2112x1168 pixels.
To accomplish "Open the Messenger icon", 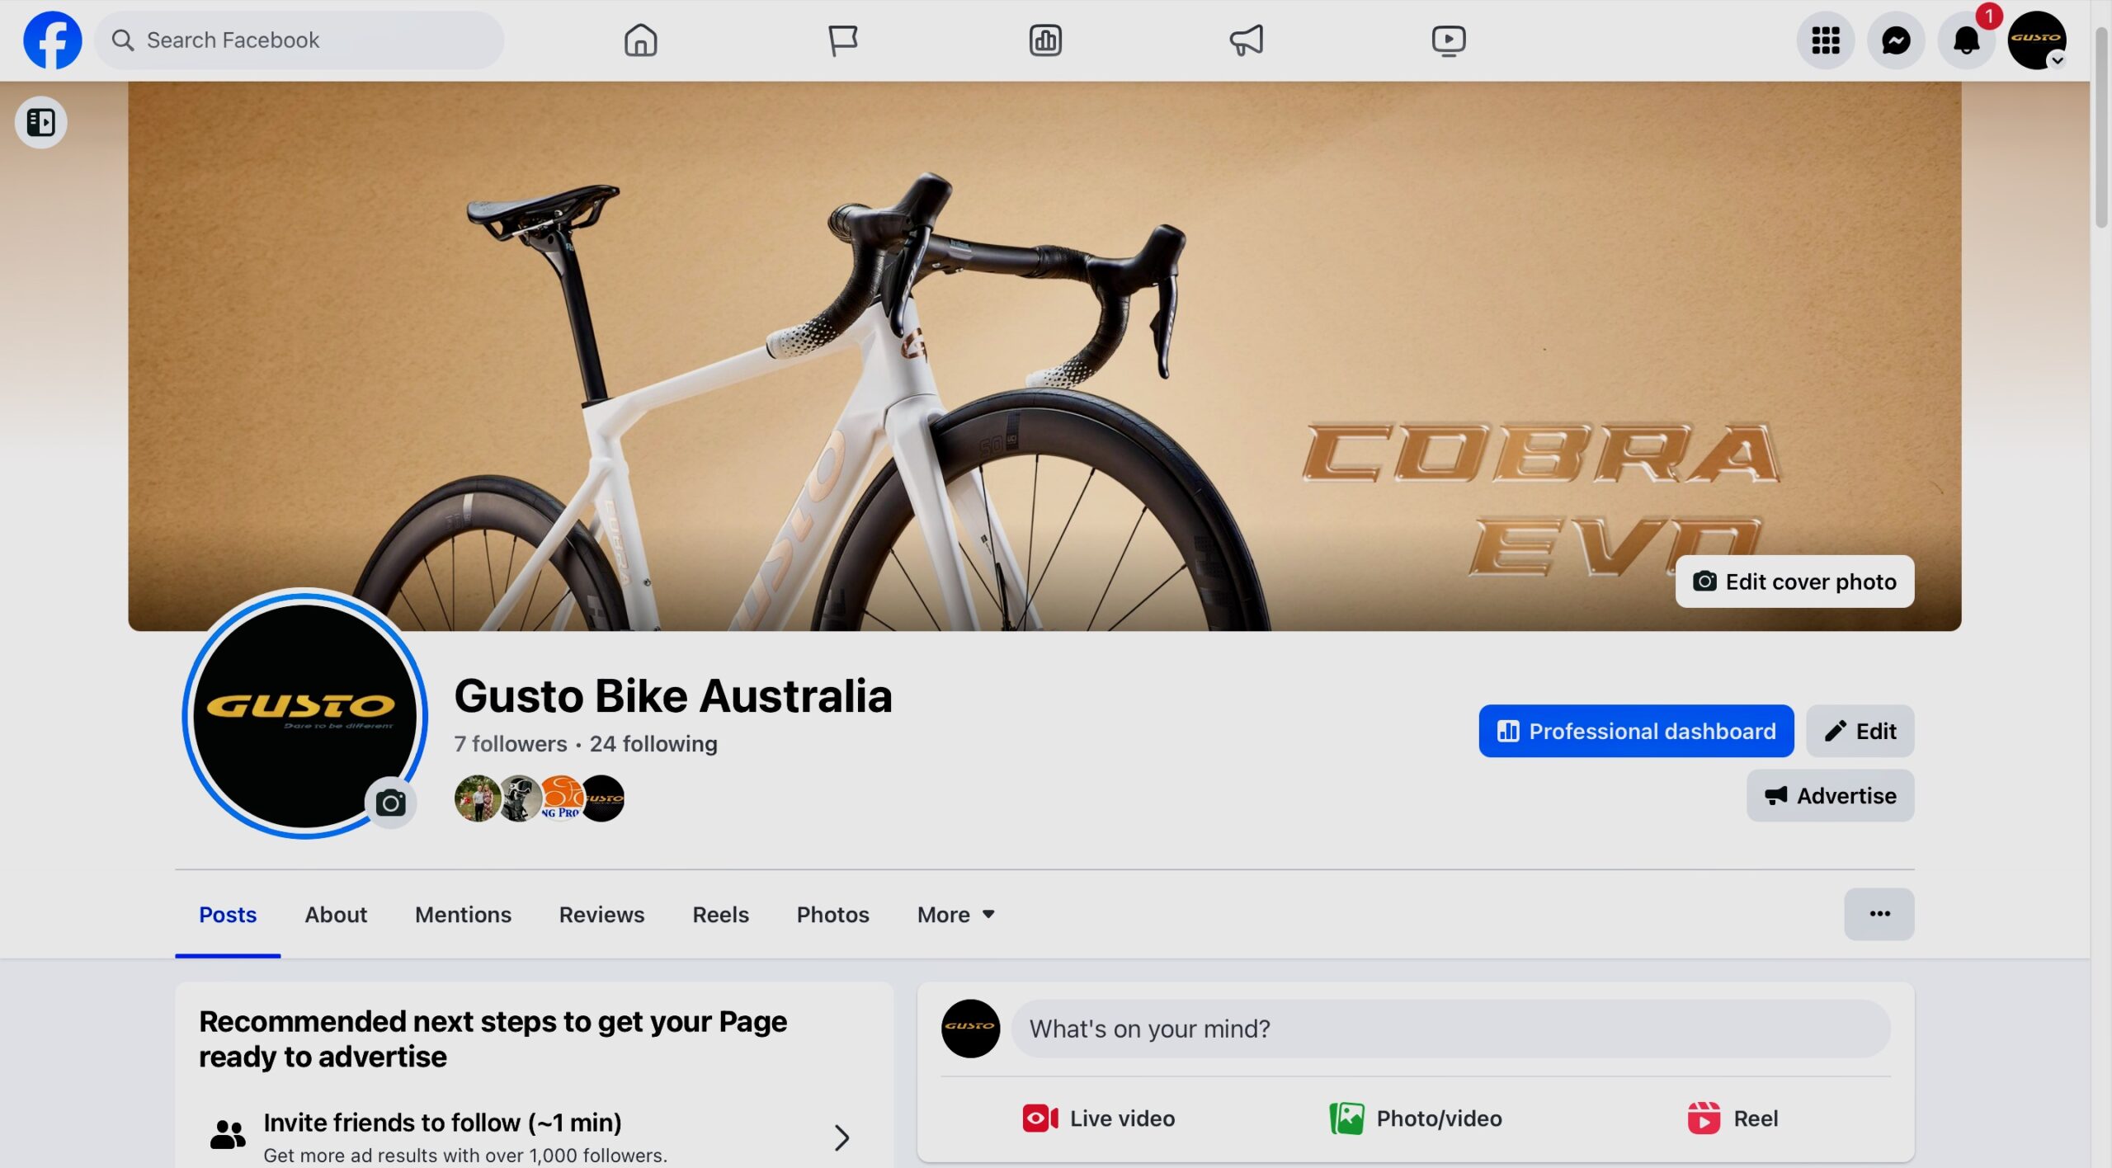I will 1896,40.
